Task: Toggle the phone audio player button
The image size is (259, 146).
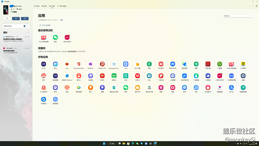Action: point(25,18)
